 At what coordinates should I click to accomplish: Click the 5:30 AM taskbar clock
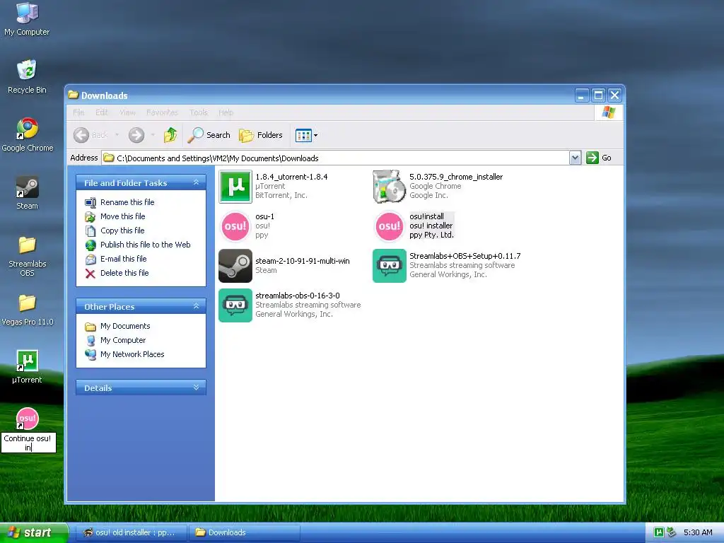pos(698,532)
